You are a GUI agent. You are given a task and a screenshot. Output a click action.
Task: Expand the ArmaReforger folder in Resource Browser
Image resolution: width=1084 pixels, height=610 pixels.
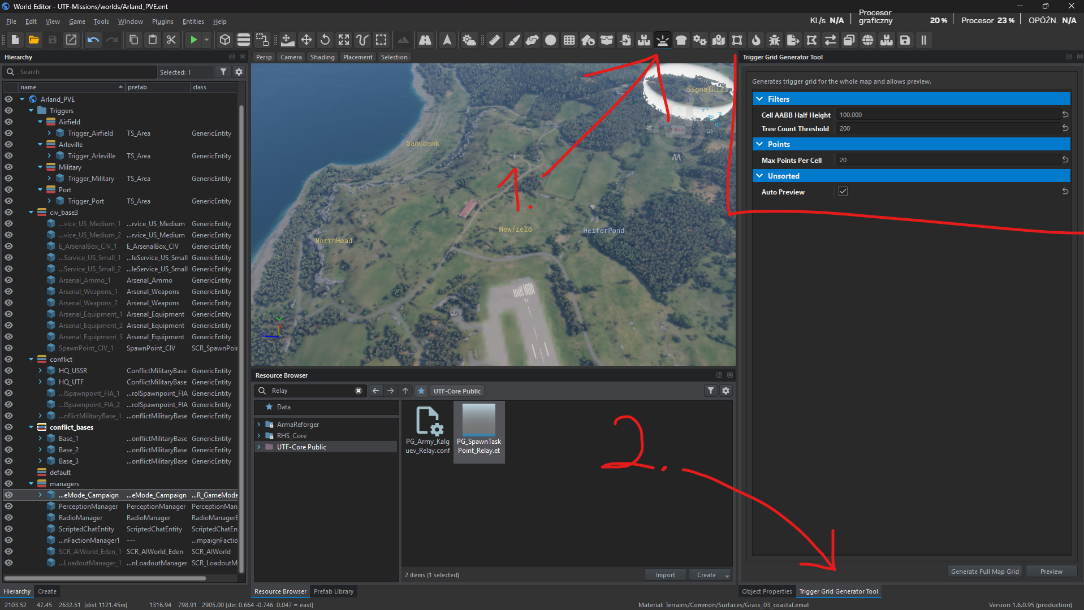coord(259,425)
